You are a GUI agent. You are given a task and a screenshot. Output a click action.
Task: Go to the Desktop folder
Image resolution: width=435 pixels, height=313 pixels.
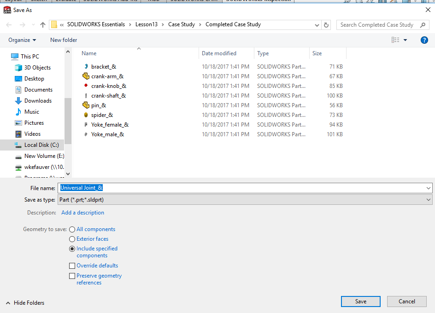click(34, 79)
